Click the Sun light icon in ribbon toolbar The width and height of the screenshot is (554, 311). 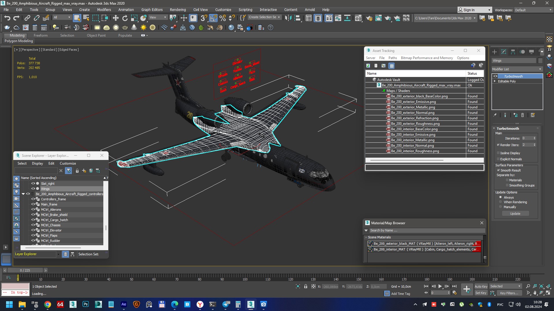coord(143,28)
